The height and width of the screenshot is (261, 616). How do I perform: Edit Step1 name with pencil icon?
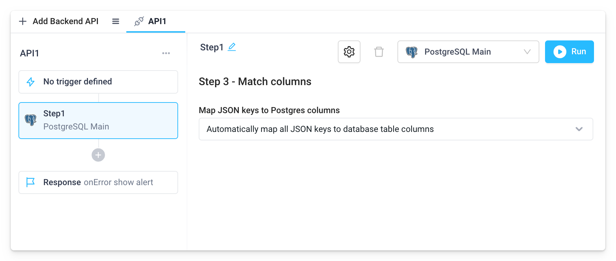[x=232, y=47]
